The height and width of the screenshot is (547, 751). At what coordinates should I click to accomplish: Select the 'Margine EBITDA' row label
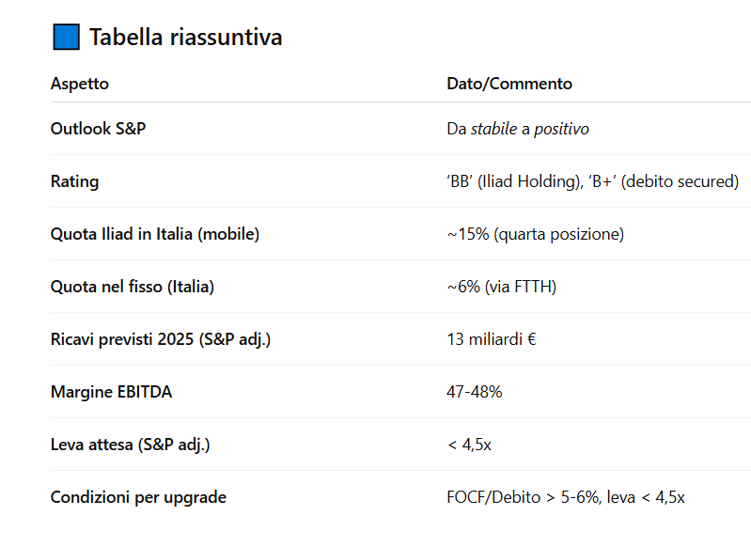111,392
